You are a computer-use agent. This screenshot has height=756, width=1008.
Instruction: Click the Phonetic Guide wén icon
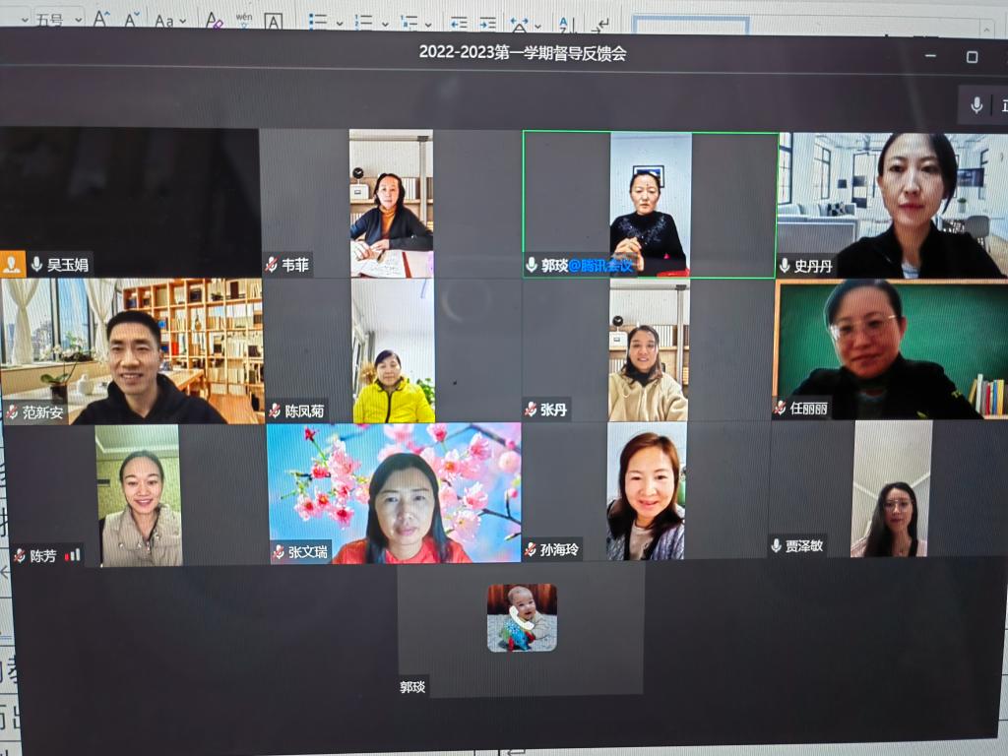243,21
